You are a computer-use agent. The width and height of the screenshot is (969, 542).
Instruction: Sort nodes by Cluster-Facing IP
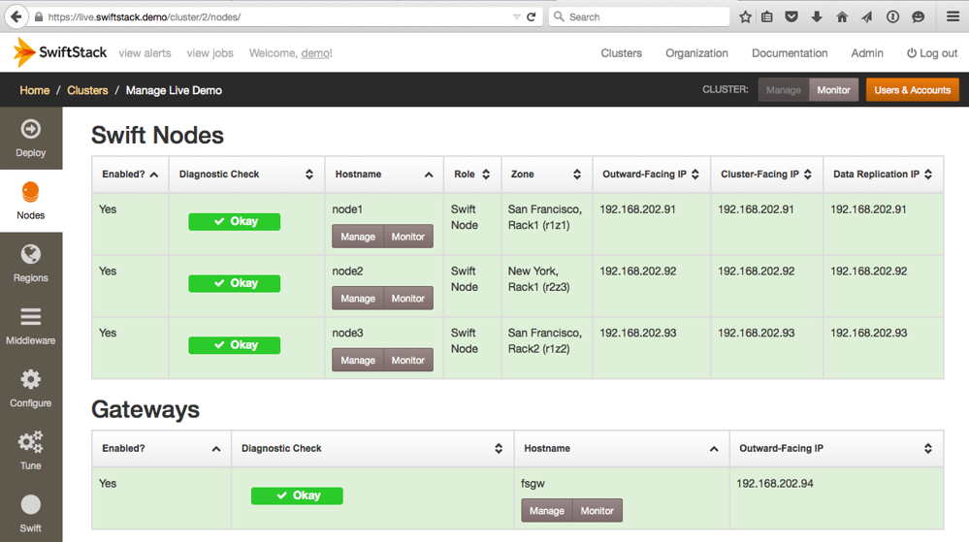pos(767,175)
